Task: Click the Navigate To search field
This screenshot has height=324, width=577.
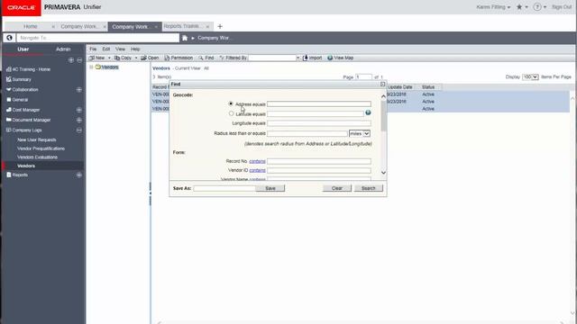Action: (98, 38)
